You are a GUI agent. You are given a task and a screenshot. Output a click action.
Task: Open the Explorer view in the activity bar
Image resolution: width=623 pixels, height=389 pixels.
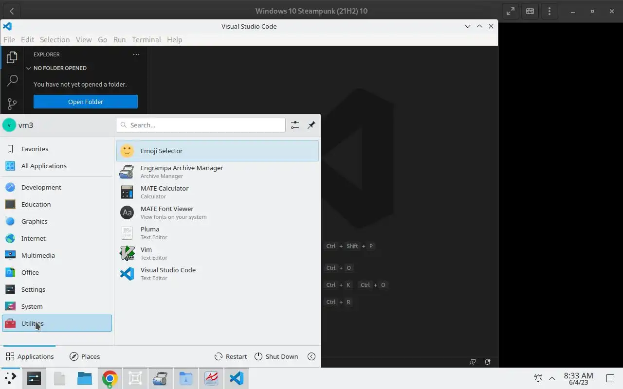[x=12, y=57]
